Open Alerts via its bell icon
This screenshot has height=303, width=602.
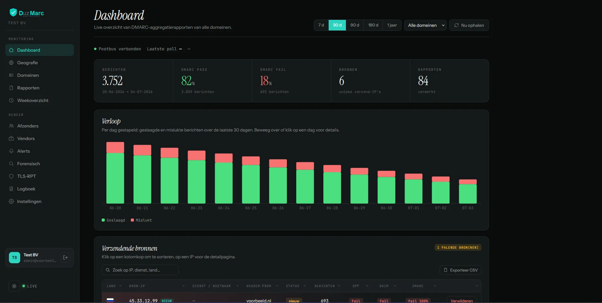[11, 151]
